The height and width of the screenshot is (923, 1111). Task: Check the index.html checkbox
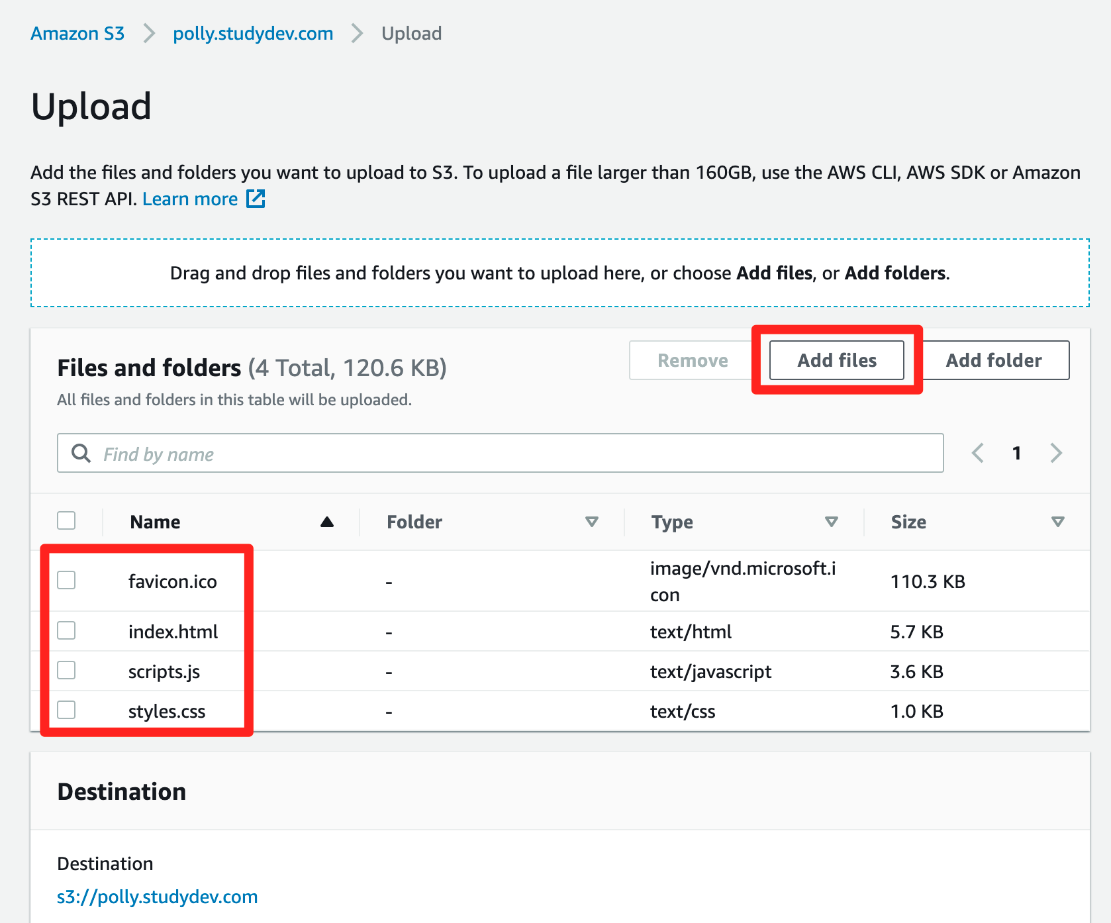pyautogui.click(x=66, y=630)
